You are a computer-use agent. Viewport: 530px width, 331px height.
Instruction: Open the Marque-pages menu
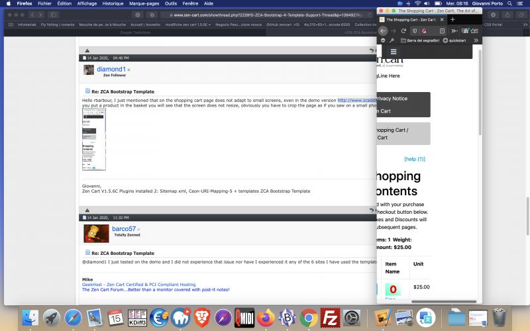[x=144, y=3]
